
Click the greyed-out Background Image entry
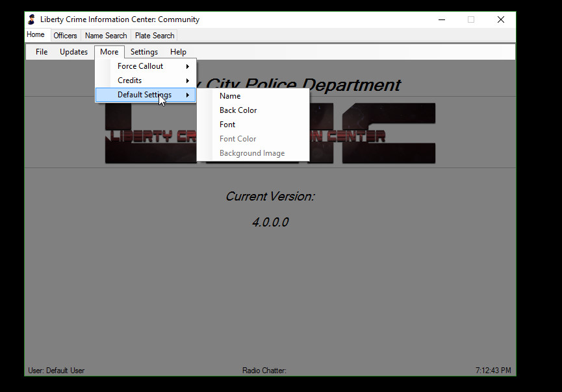pyautogui.click(x=252, y=153)
